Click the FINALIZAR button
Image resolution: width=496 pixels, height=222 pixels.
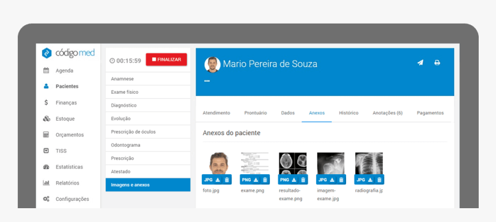coord(166,60)
